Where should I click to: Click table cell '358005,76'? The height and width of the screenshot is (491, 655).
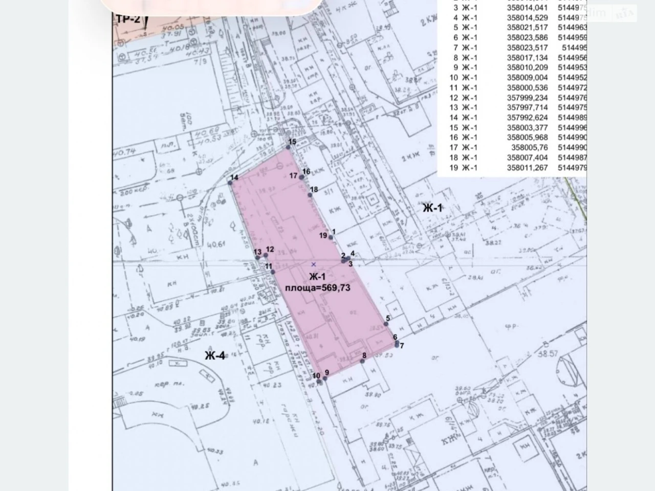click(x=529, y=147)
